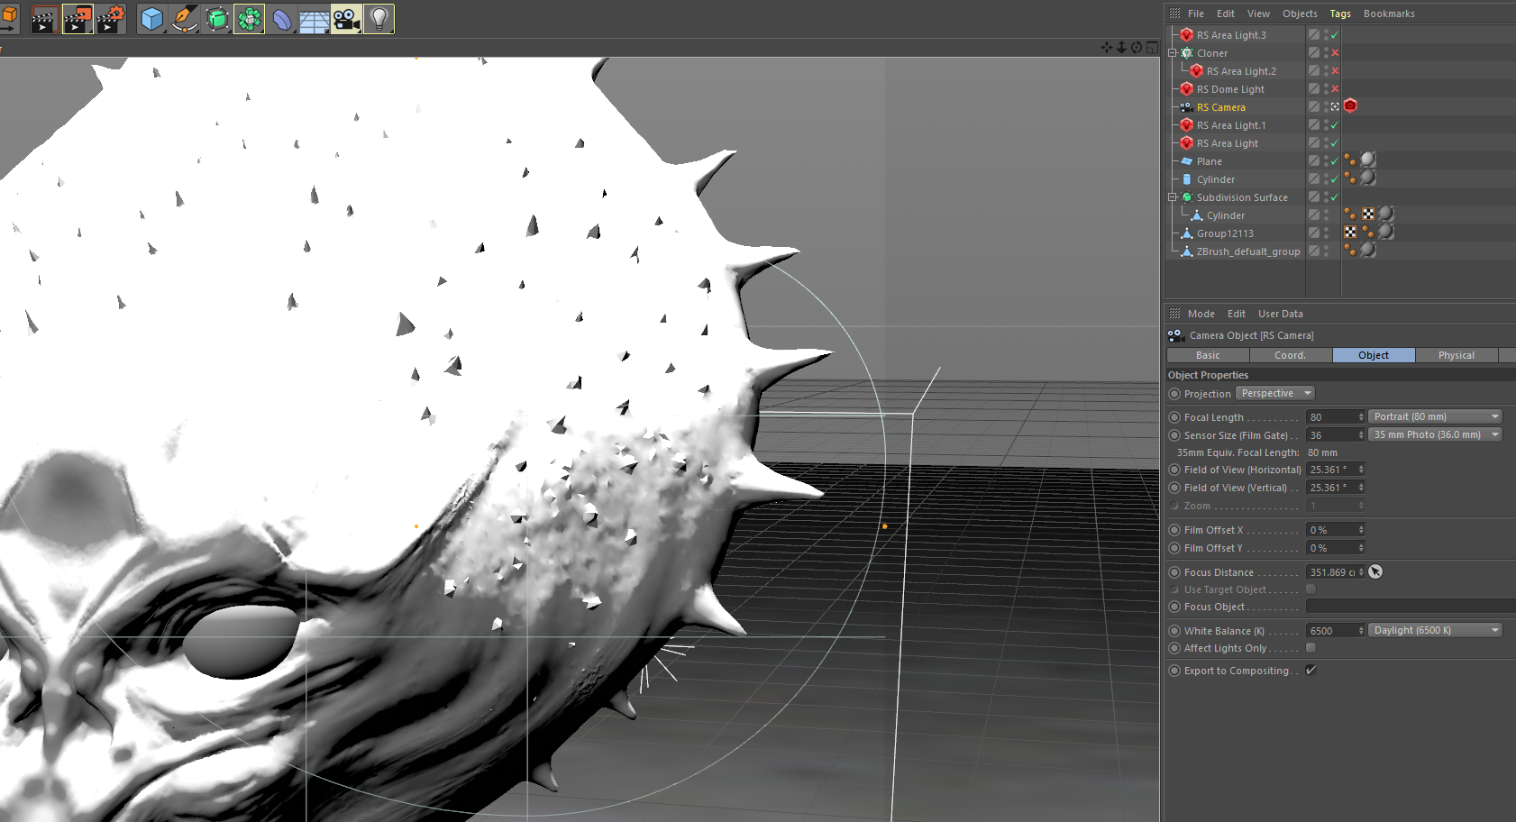Switch to the Physical tab

click(1457, 355)
